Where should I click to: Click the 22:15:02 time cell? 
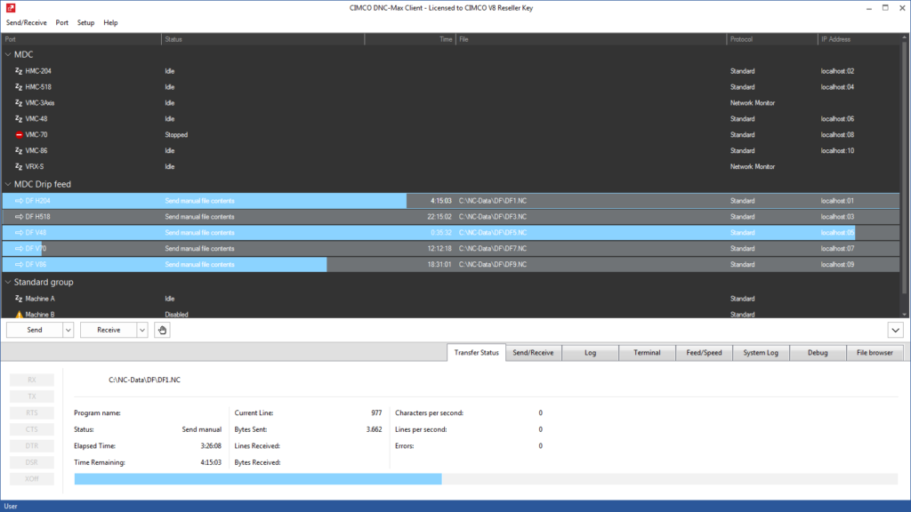pyautogui.click(x=439, y=217)
